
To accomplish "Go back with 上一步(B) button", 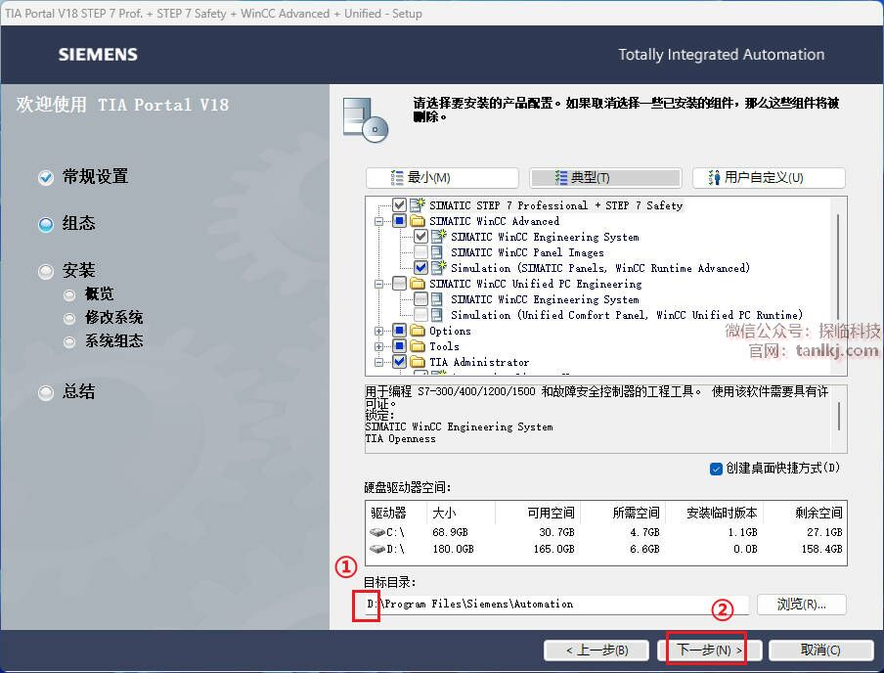I will tap(597, 651).
